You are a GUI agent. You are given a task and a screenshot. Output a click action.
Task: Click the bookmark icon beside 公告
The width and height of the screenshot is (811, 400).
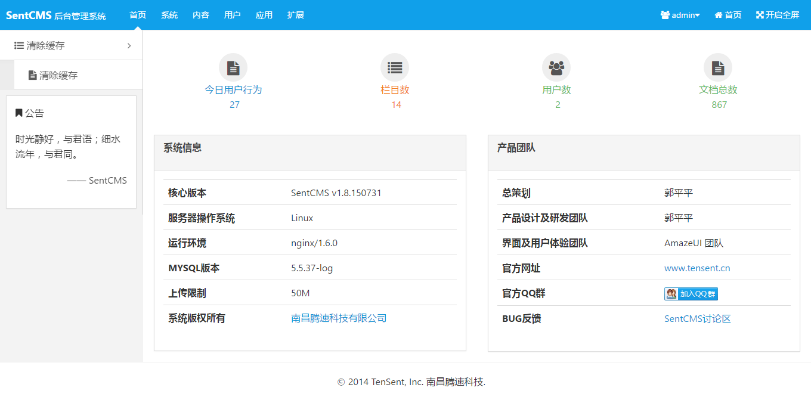[19, 113]
